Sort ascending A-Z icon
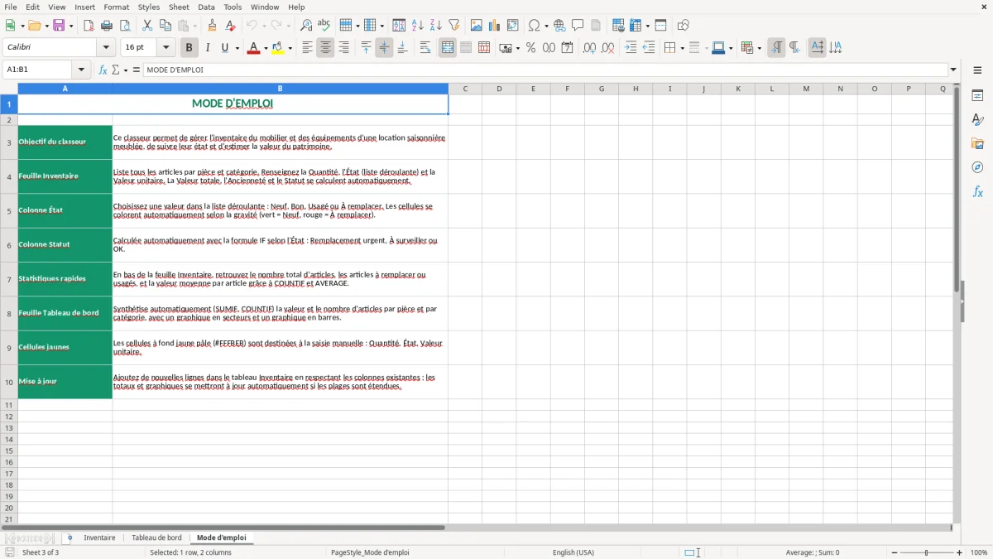 [418, 26]
